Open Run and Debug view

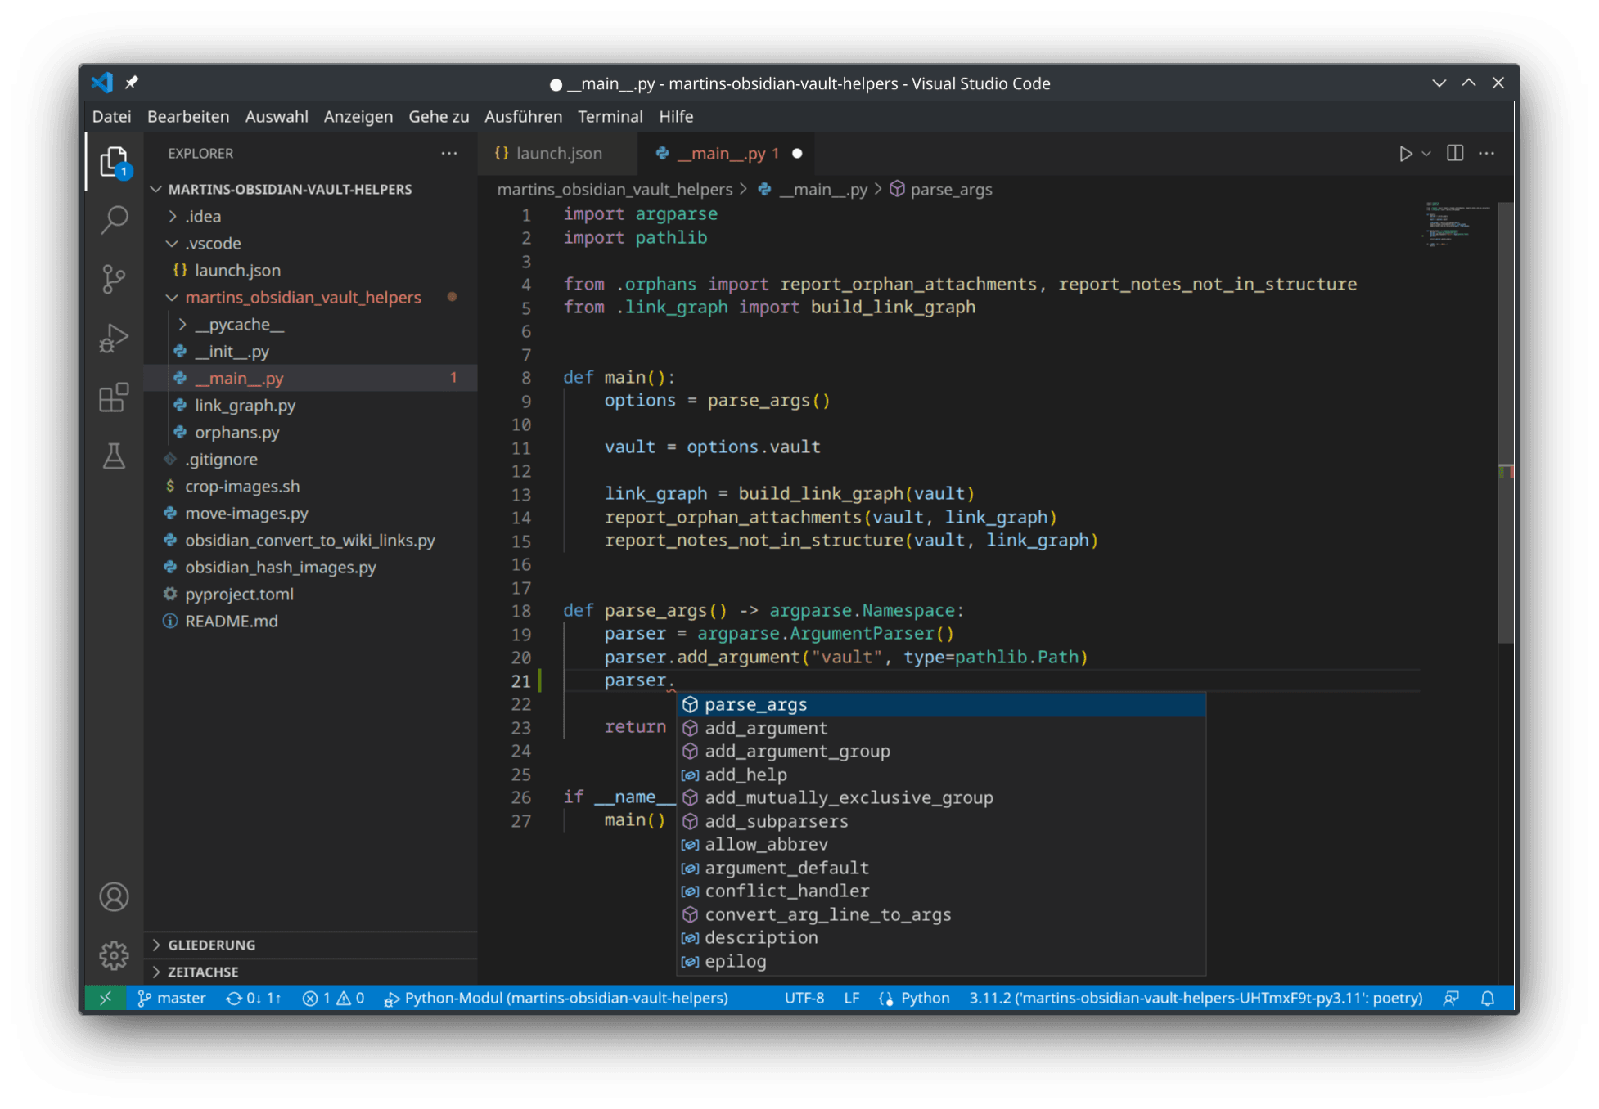(x=115, y=338)
